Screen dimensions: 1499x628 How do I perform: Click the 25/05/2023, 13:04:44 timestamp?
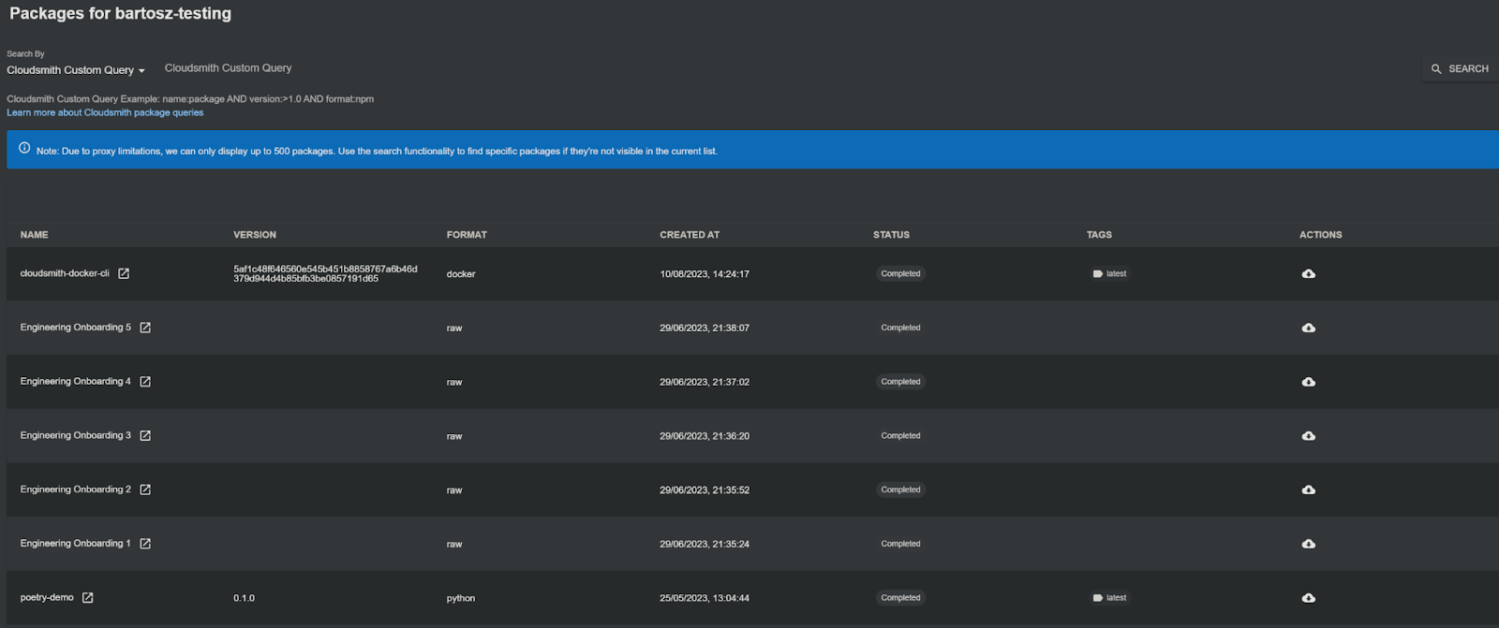click(x=705, y=598)
